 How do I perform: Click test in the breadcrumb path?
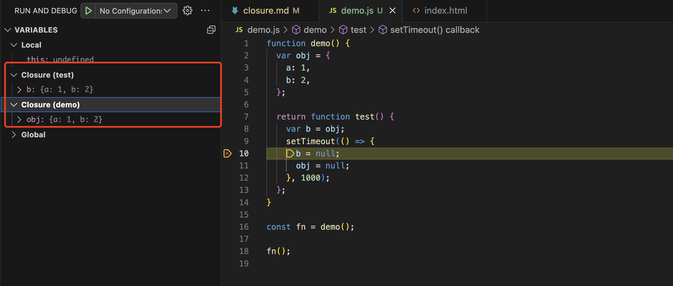pos(358,30)
